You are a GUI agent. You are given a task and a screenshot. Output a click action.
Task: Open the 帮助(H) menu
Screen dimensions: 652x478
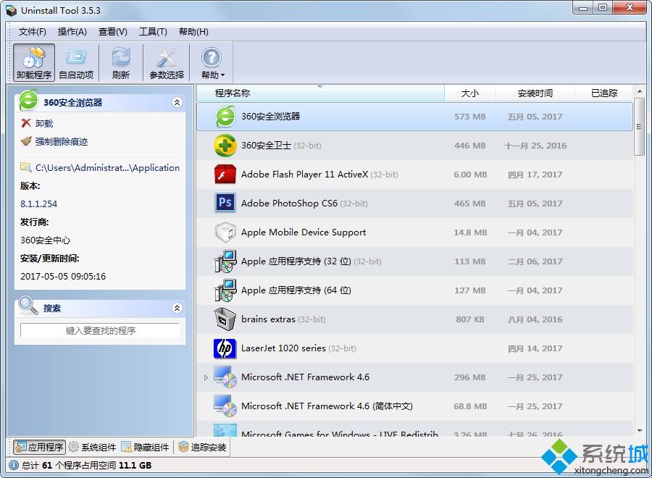click(x=193, y=32)
